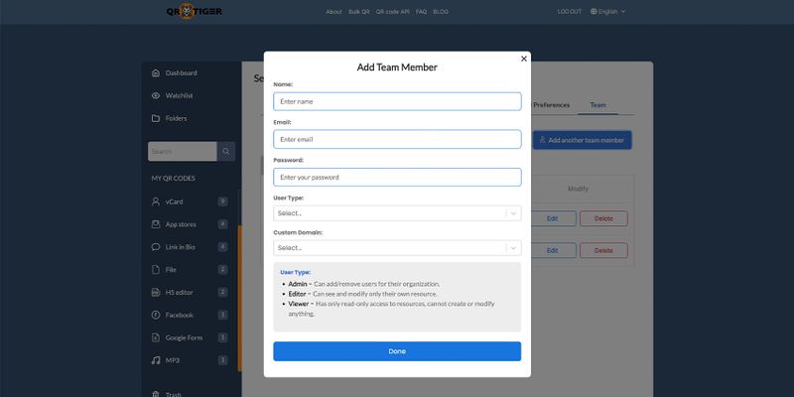Open the Custom Domain select box
The image size is (794, 397).
click(397, 247)
